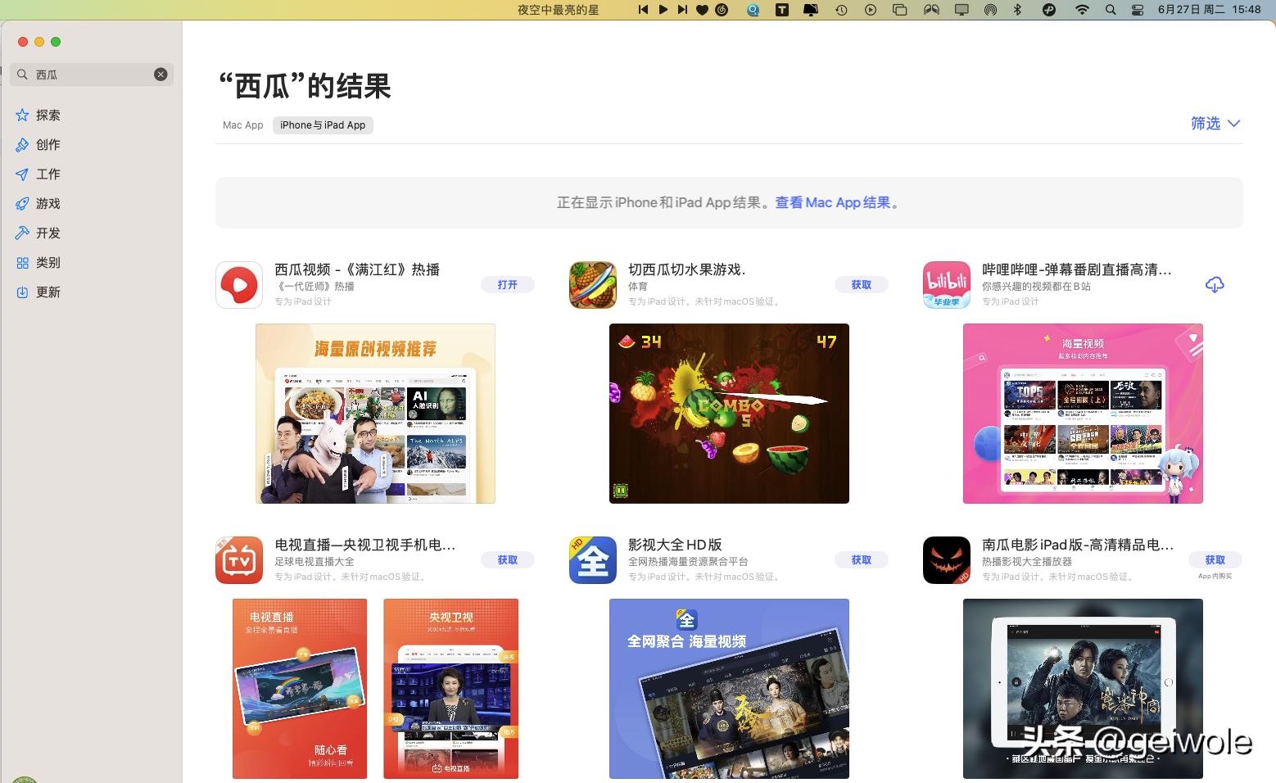Image resolution: width=1276 pixels, height=783 pixels.
Task: Open the 筛选 dropdown
Action: (1205, 124)
